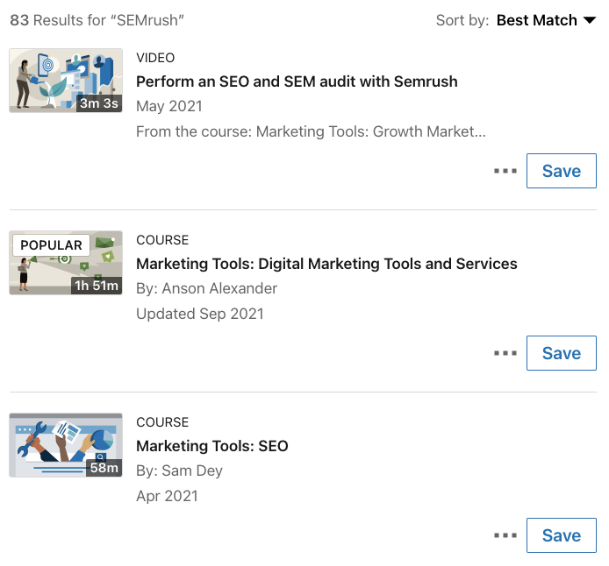609x566 pixels.
Task: Open Perform an SEO and SEM audit with Semrush
Action: tap(297, 81)
